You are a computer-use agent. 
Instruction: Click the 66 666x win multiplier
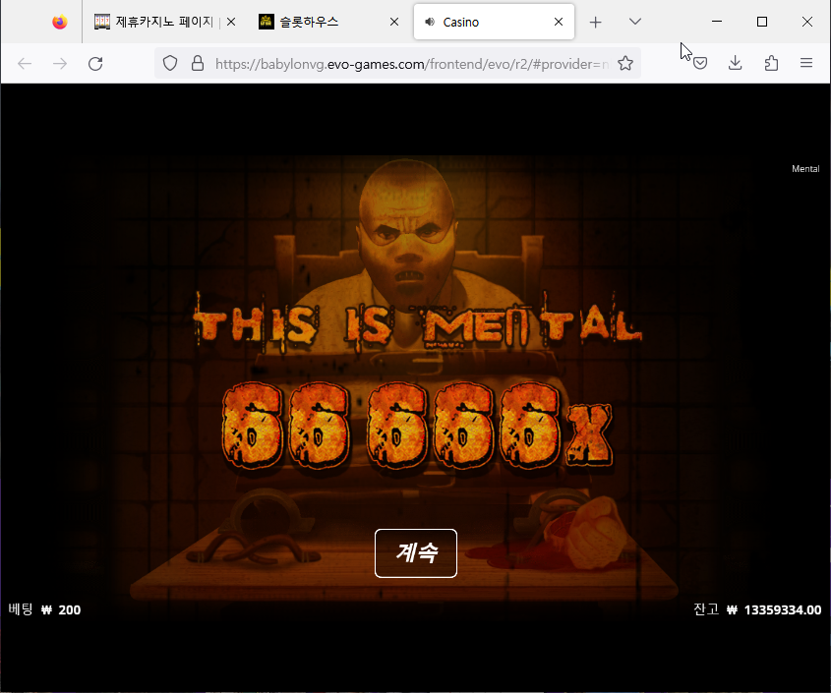tap(417, 426)
